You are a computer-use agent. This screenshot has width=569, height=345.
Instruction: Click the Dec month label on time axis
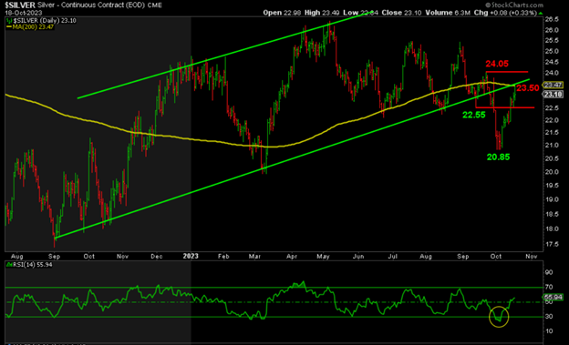[157, 256]
